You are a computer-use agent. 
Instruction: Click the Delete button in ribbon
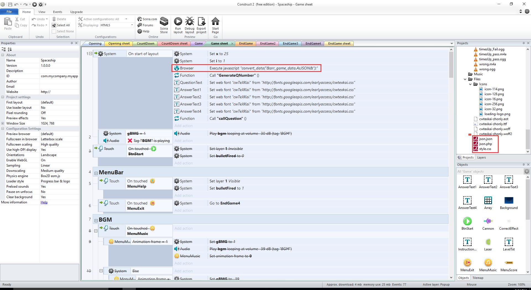pos(59,19)
